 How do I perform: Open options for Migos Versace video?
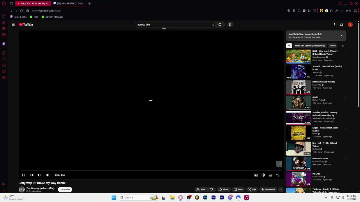pyautogui.click(x=345, y=128)
